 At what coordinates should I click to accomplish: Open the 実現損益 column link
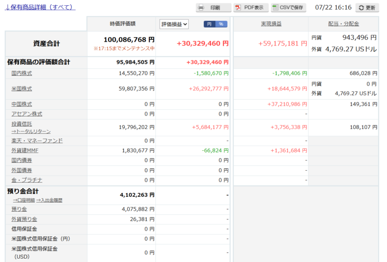[x=271, y=24]
